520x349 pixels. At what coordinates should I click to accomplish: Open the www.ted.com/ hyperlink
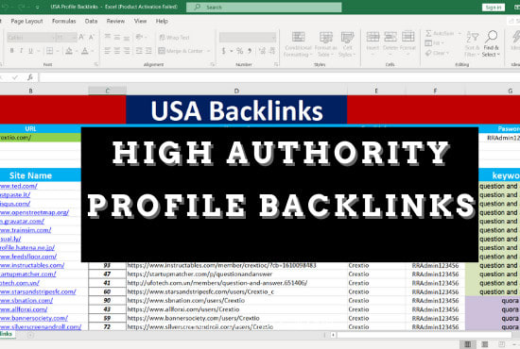click(19, 186)
